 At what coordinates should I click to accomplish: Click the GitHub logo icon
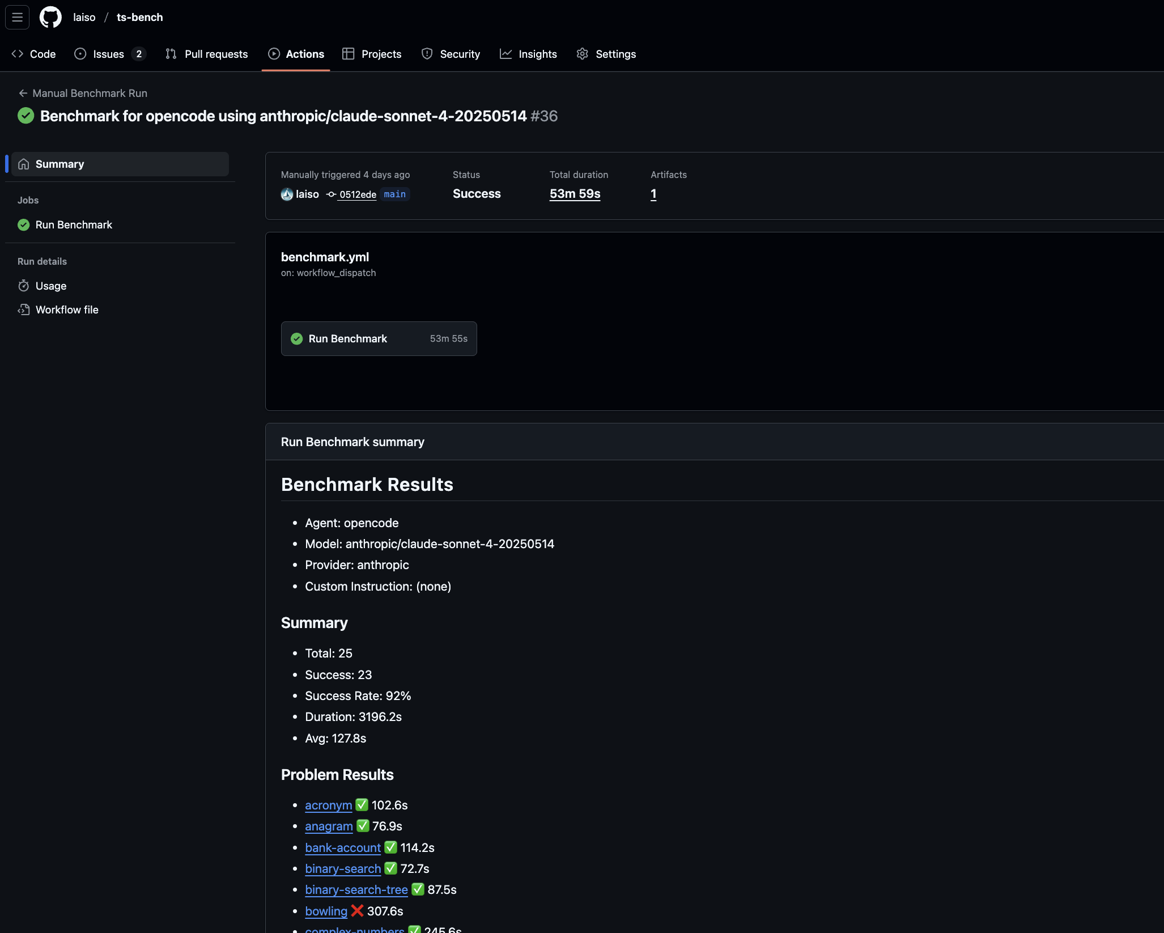point(50,18)
